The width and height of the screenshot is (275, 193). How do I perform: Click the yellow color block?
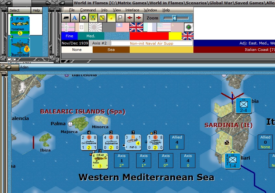coord(175,36)
